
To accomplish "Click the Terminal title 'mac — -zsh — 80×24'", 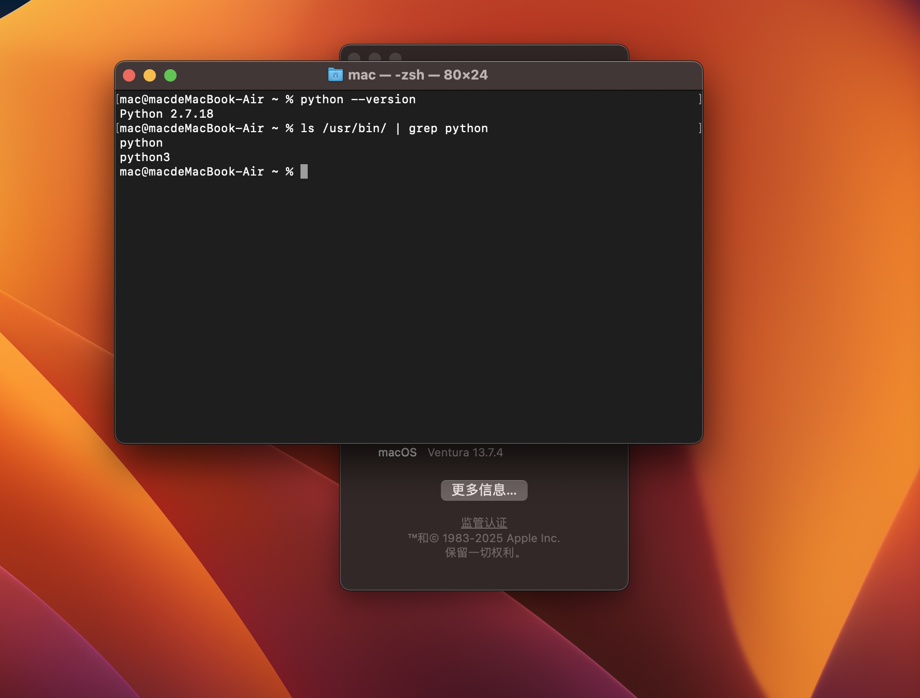I will (418, 75).
